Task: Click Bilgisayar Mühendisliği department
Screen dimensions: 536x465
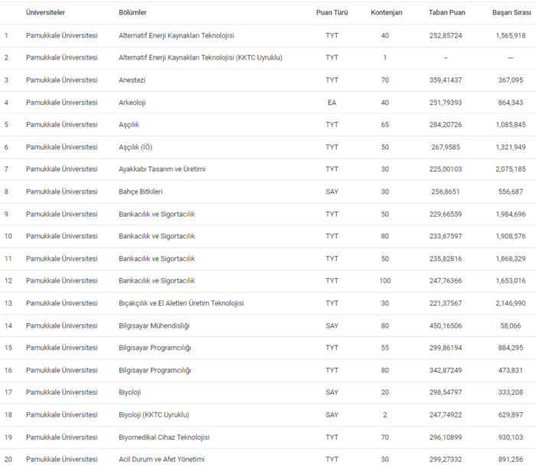Action: tap(154, 326)
